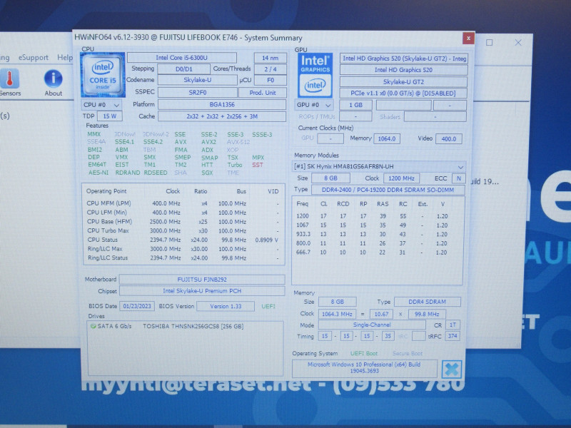
Task: Click the Intel Skylake-U Premium PCH chipset field
Action: [202, 291]
